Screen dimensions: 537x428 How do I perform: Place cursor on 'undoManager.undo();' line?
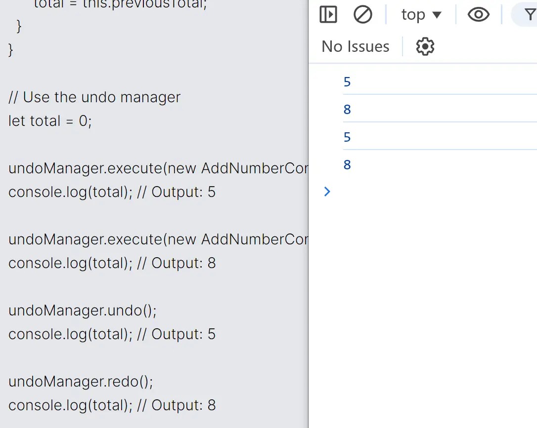(83, 311)
